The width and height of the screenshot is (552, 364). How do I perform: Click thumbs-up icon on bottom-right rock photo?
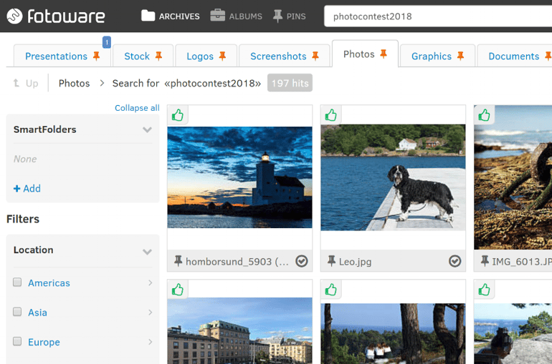(x=485, y=290)
